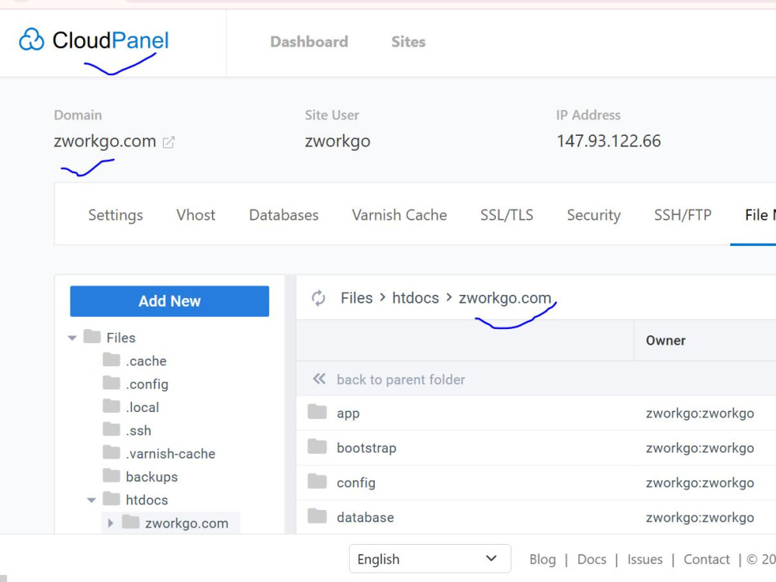776x582 pixels.
Task: Click the bootstrap folder icon in list
Action: click(317, 446)
